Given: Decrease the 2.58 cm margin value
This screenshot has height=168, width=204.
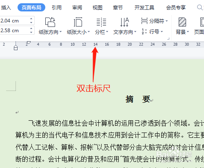Looking at the screenshot, I should 31,32.
